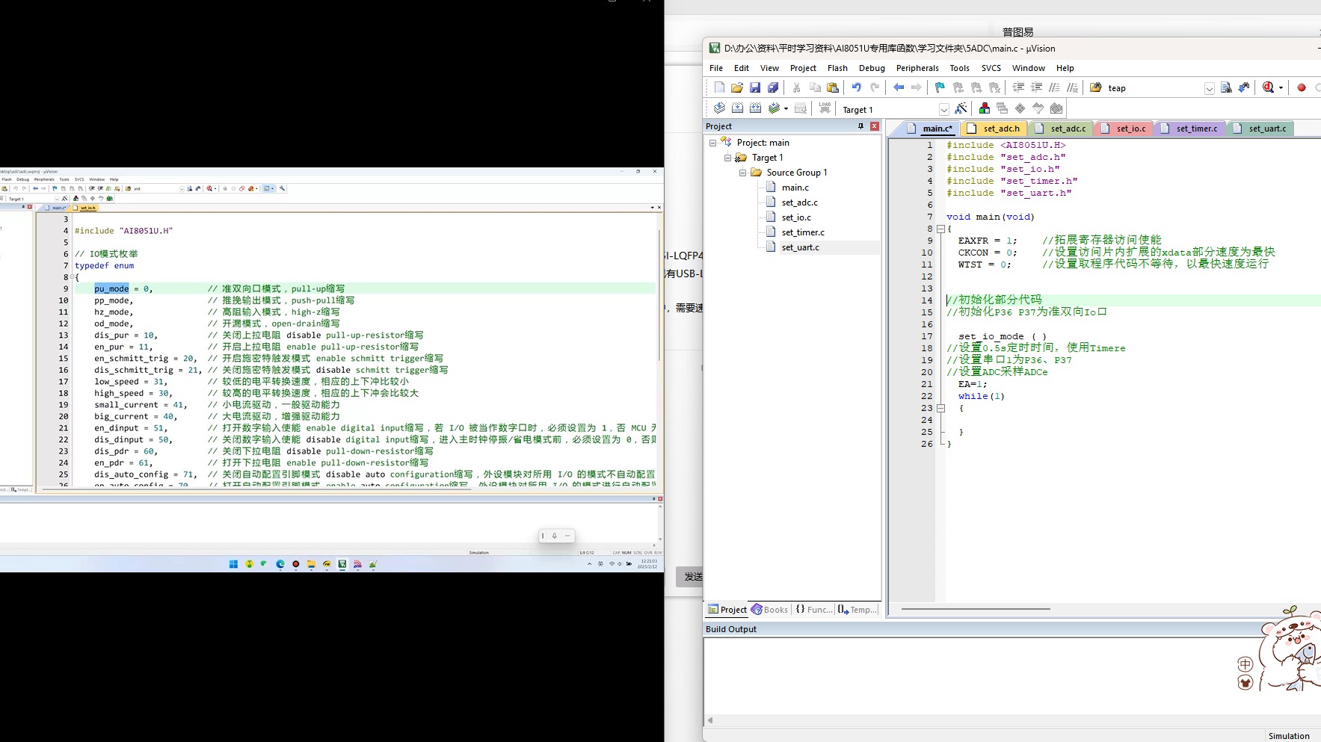Click the horizontal scrollbar of main.c editor
The width and height of the screenshot is (1321, 742).
(976, 609)
